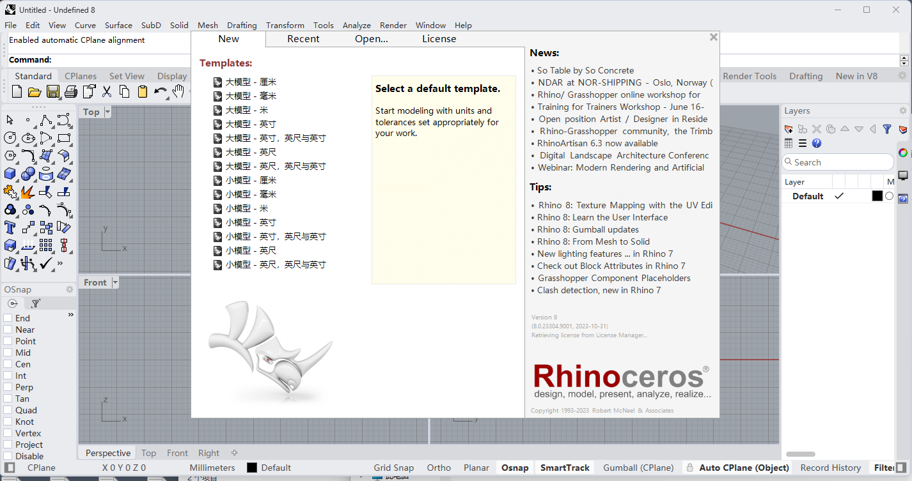This screenshot has width=912, height=481.
Task: Enable the Perp osnap checkbox
Action: coord(8,387)
